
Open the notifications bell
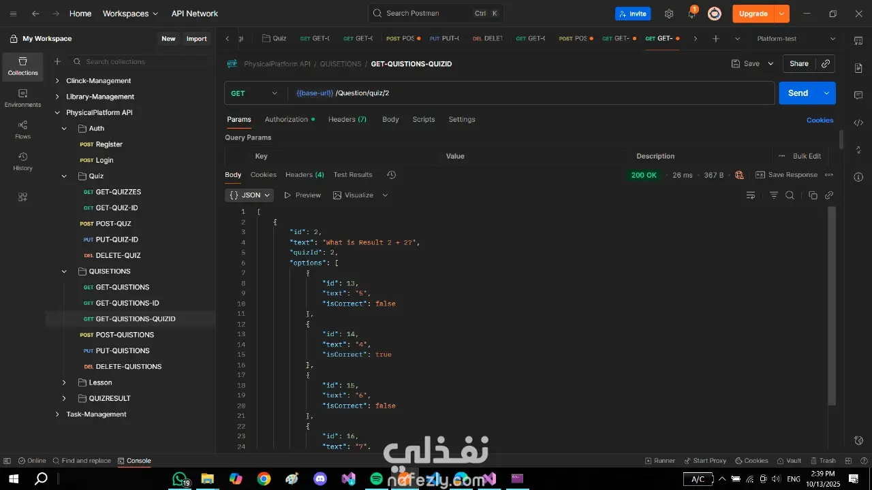[x=691, y=14]
